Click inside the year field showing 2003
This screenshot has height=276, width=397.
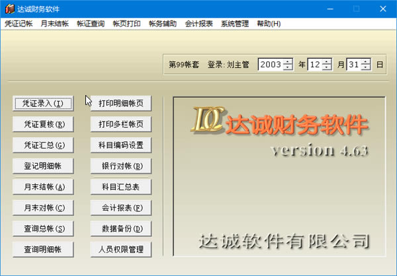270,65
